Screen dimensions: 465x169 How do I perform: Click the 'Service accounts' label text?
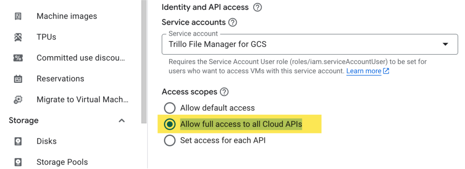tap(194, 22)
